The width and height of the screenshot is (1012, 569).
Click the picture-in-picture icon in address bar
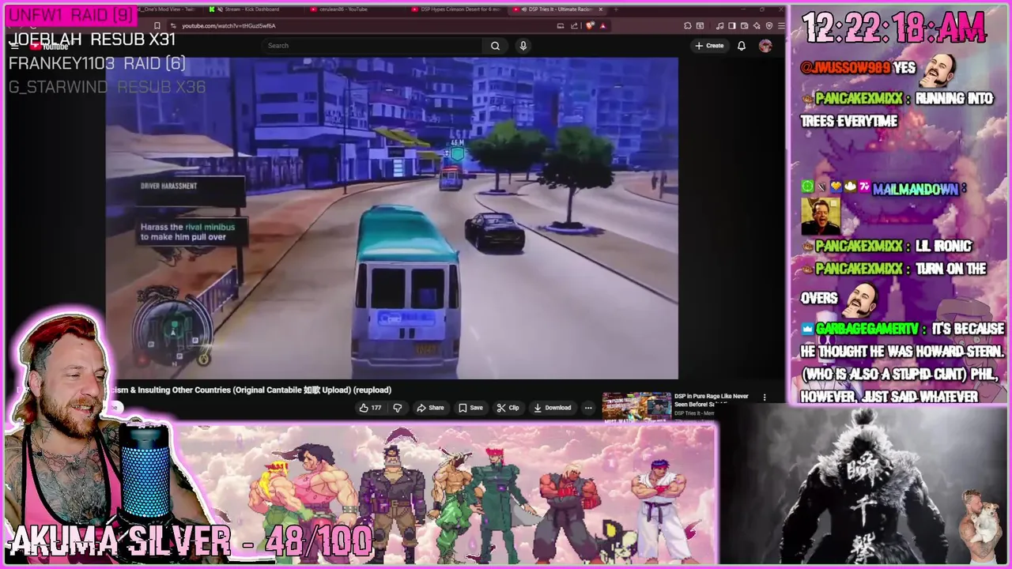click(561, 26)
